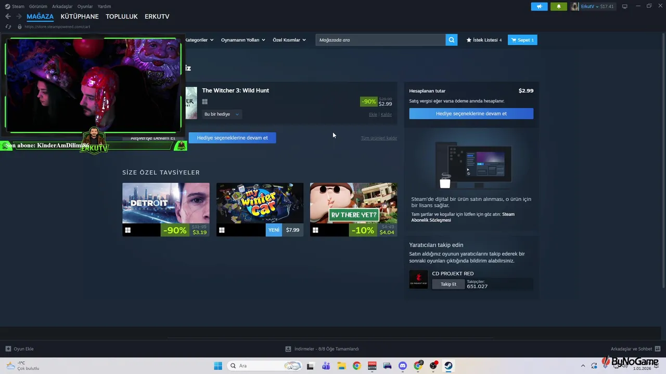
Task: Click İndirmeler - 8/8 Öğe Tamamlandı status
Action: coord(326,349)
